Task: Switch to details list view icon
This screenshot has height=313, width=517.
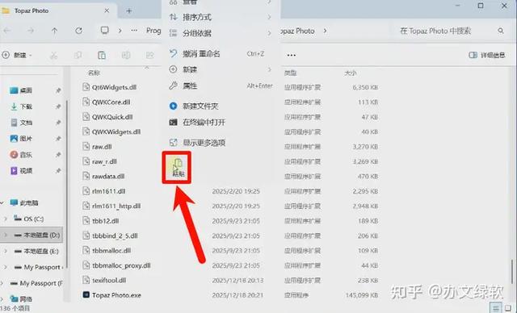Action: point(496,308)
